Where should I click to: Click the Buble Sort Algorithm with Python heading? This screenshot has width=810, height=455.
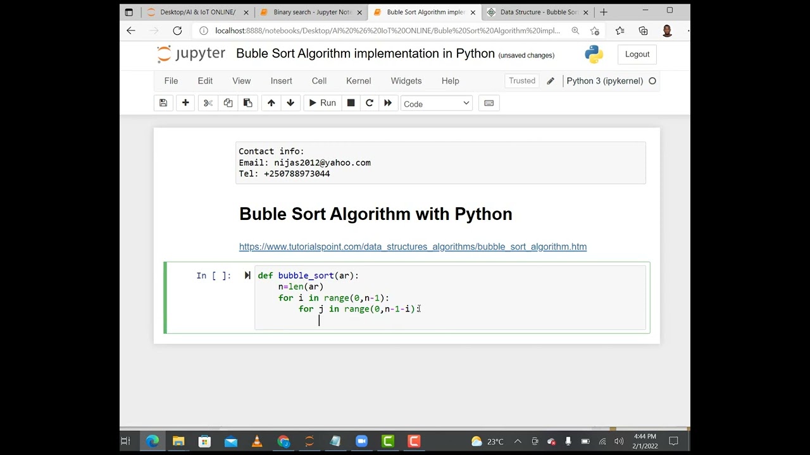tap(376, 214)
